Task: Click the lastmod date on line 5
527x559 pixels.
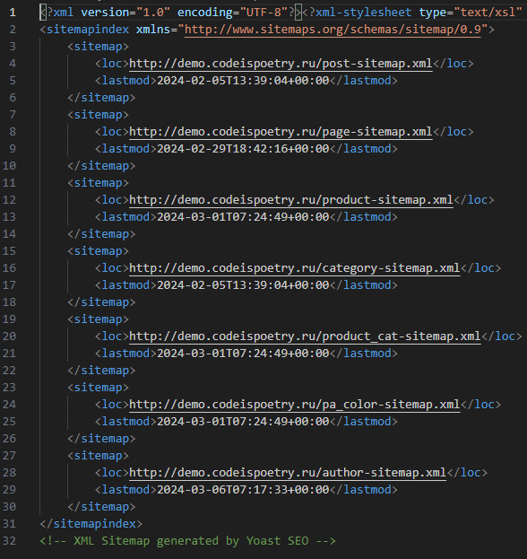Action: coord(243,81)
